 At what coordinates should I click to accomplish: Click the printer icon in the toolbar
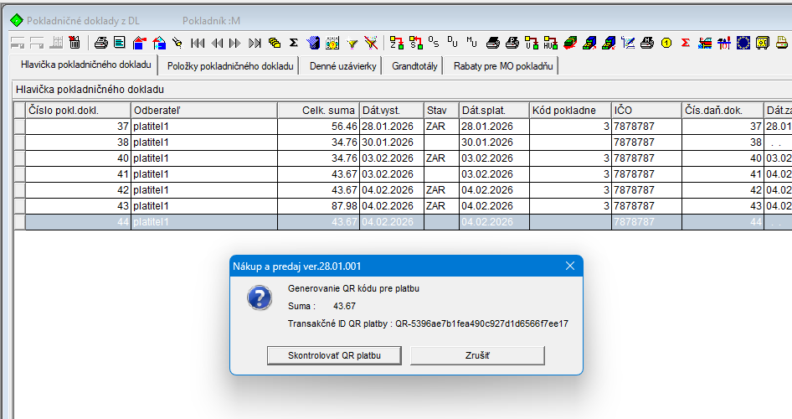100,42
